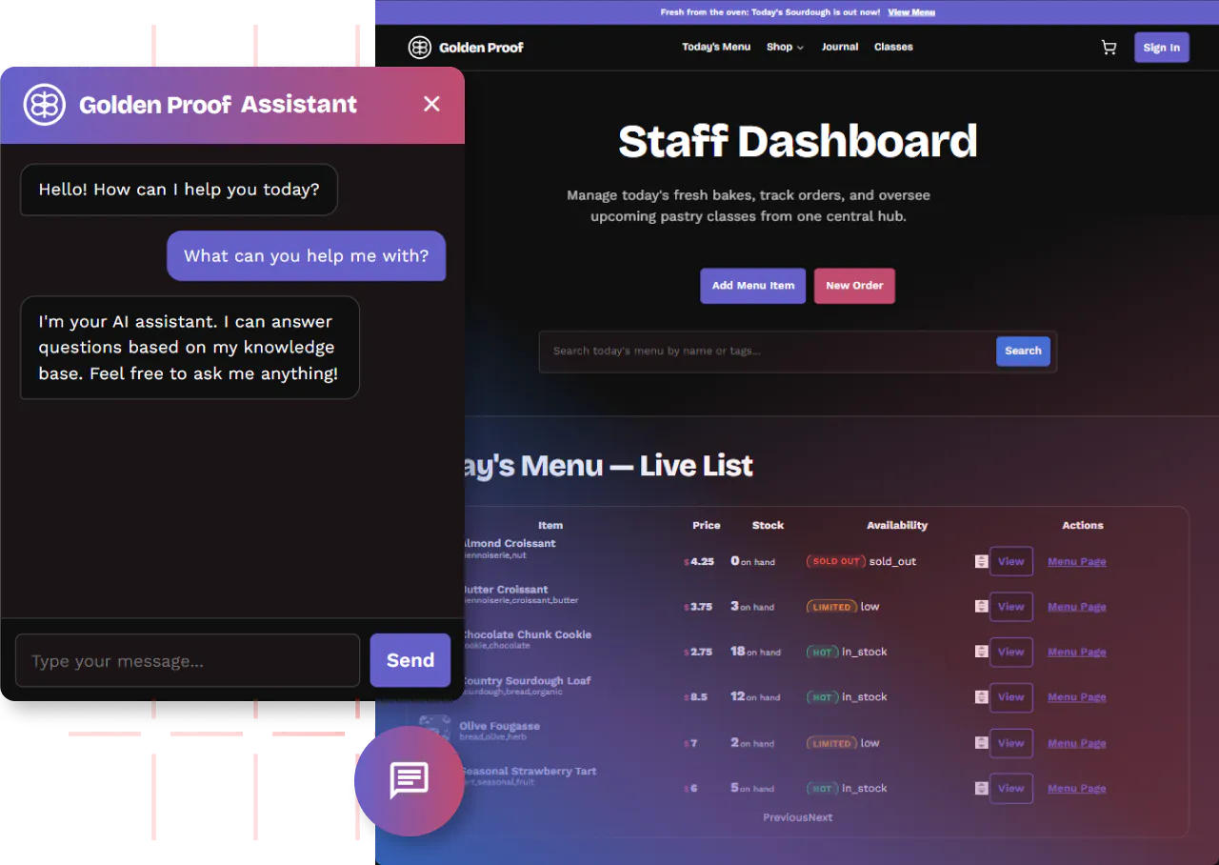1219x865 pixels.
Task: Open Menu Page link for Almond Croissant
Action: pos(1077,561)
